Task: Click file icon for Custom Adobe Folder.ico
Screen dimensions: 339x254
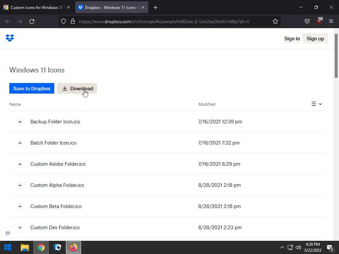Action: tap(20, 164)
